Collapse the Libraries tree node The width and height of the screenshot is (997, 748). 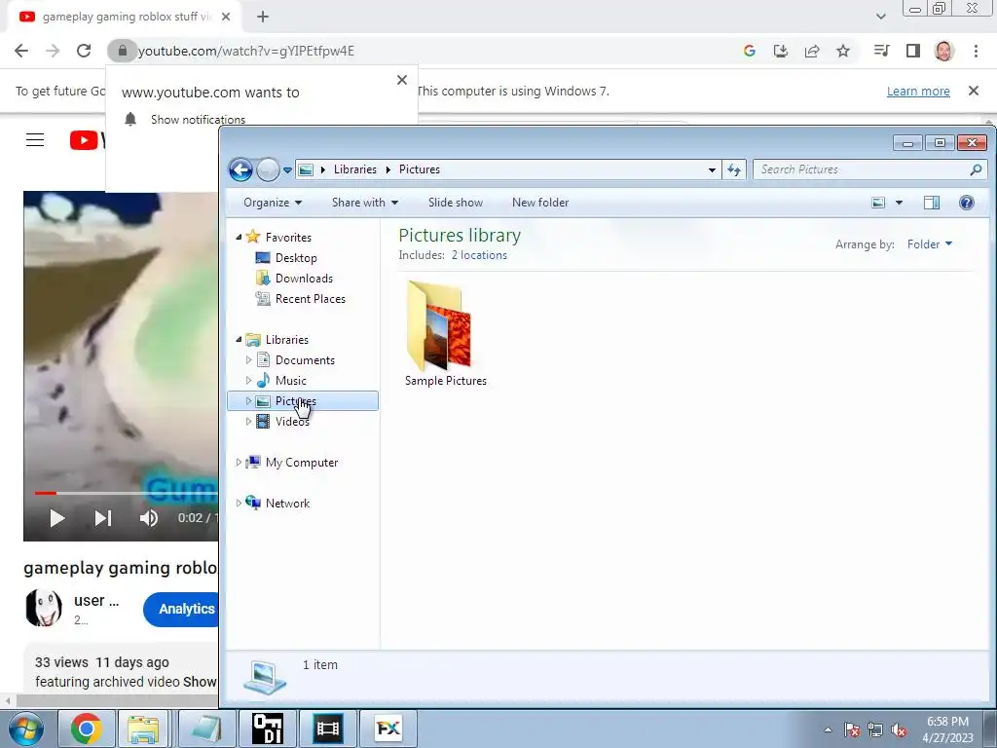click(240, 340)
